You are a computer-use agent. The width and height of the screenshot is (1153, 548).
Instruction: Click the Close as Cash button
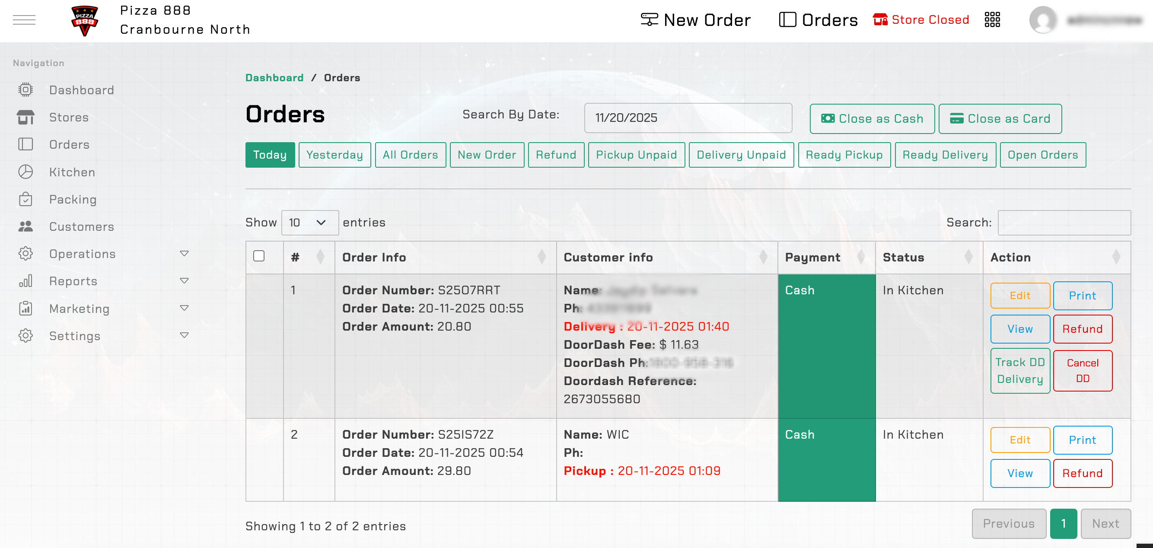pos(872,119)
